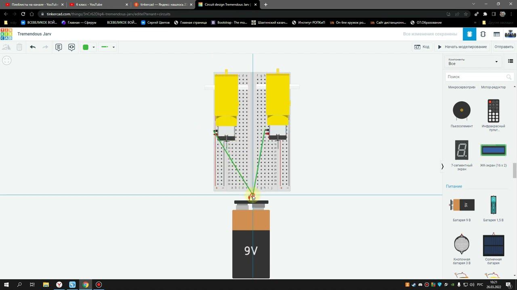This screenshot has height=290, width=517.
Task: Click the Tremendous Jarv project name
Action: [x=34, y=34]
